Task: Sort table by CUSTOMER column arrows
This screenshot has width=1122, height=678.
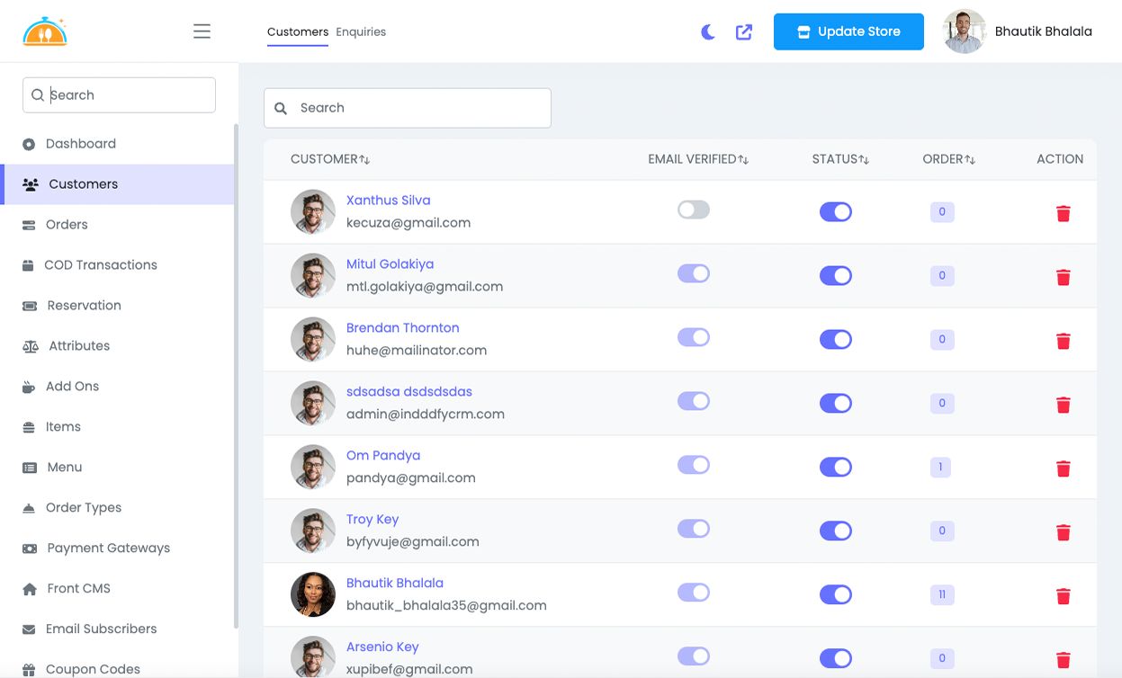Action: (364, 159)
